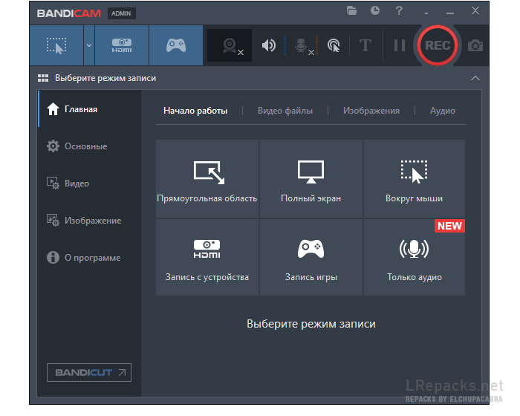
Task: Open the Главная sidebar section
Action: [90, 109]
